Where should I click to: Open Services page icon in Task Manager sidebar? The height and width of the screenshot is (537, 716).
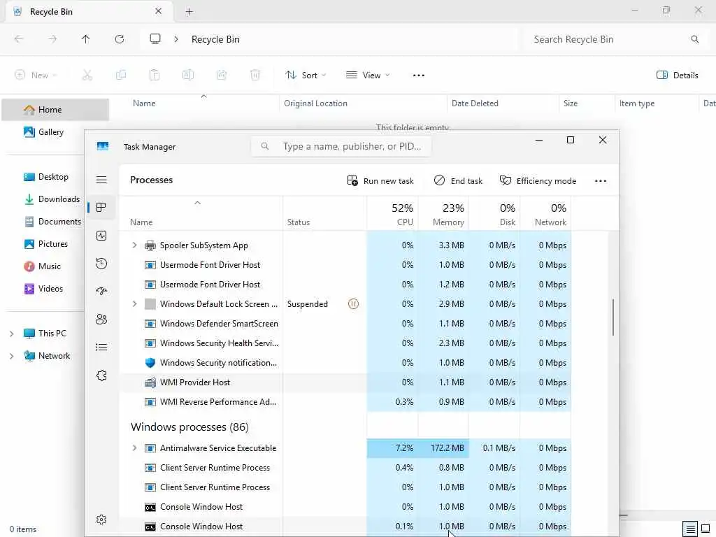pyautogui.click(x=101, y=375)
